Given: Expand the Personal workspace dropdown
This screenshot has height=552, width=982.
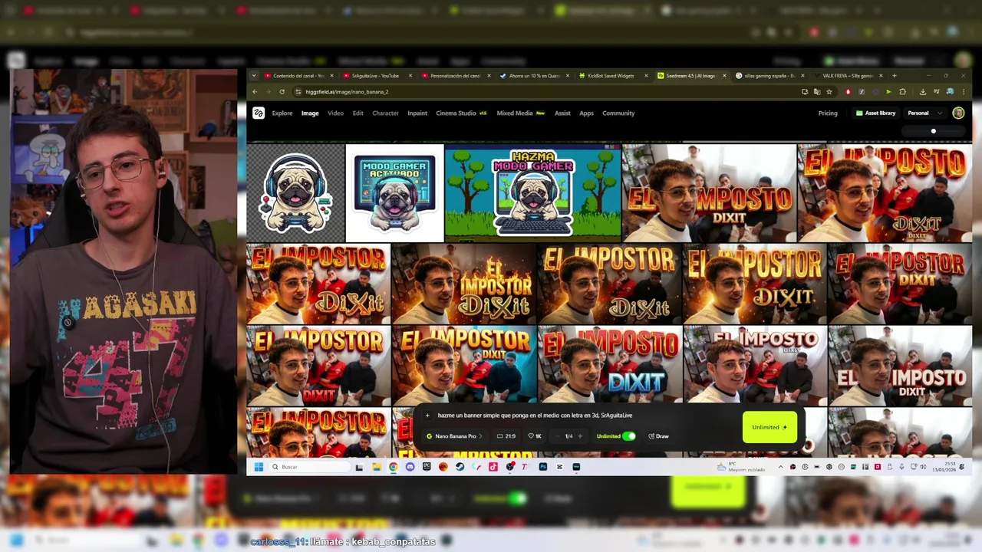Looking at the screenshot, I should click(x=924, y=113).
